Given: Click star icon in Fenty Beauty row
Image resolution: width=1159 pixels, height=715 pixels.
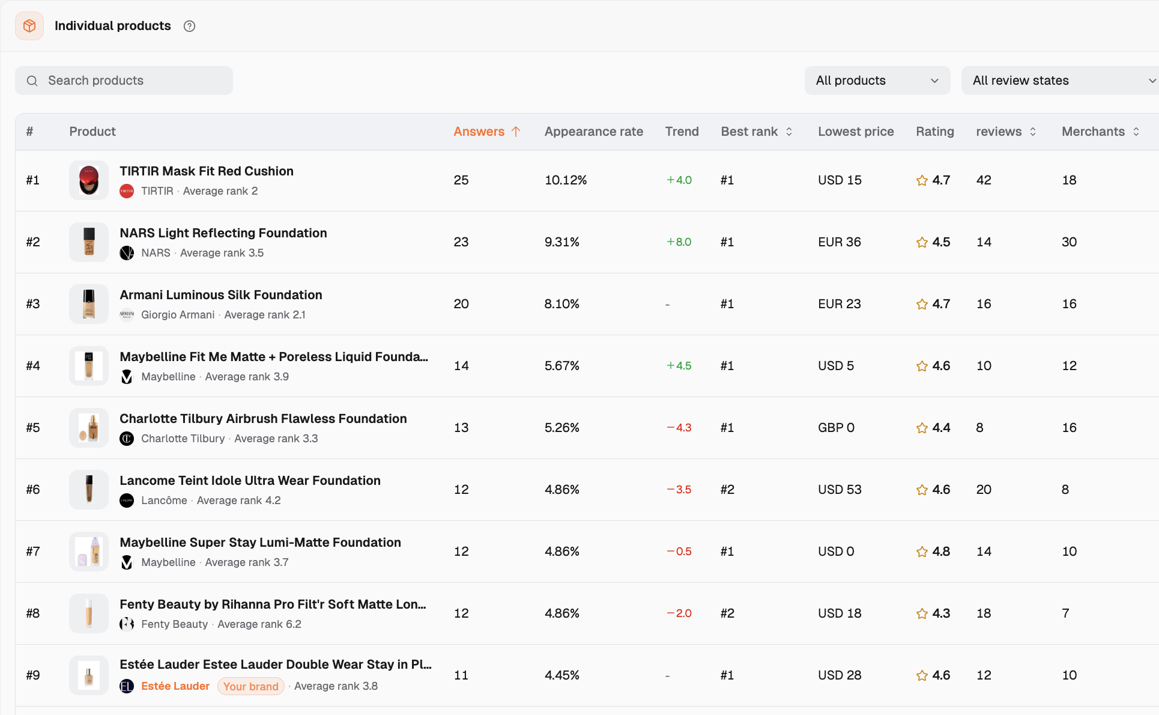Looking at the screenshot, I should [x=922, y=613].
